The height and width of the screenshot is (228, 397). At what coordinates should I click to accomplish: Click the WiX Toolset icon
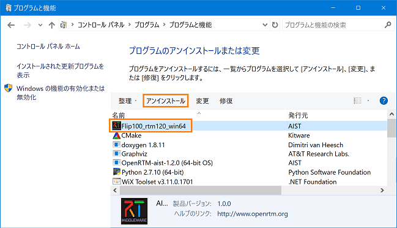click(x=116, y=181)
